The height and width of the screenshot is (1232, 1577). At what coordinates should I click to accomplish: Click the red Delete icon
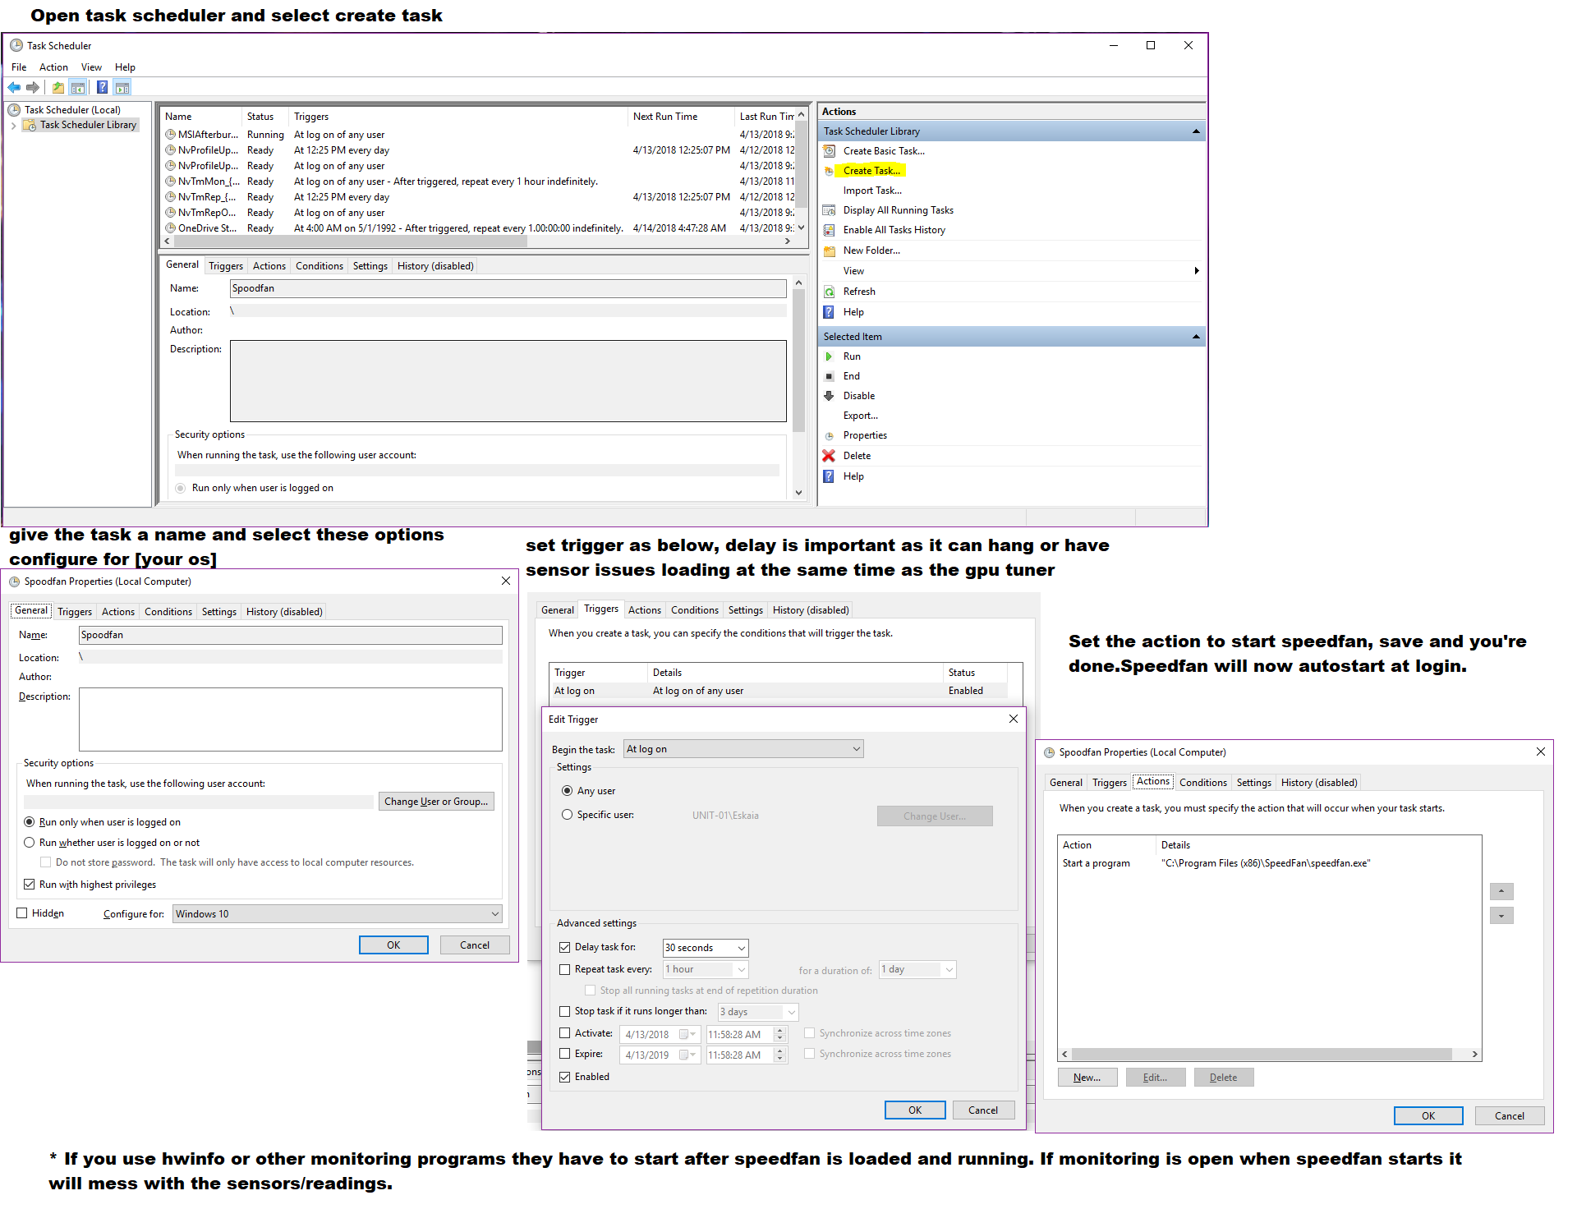829,456
